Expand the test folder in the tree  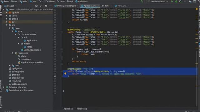click(10, 65)
